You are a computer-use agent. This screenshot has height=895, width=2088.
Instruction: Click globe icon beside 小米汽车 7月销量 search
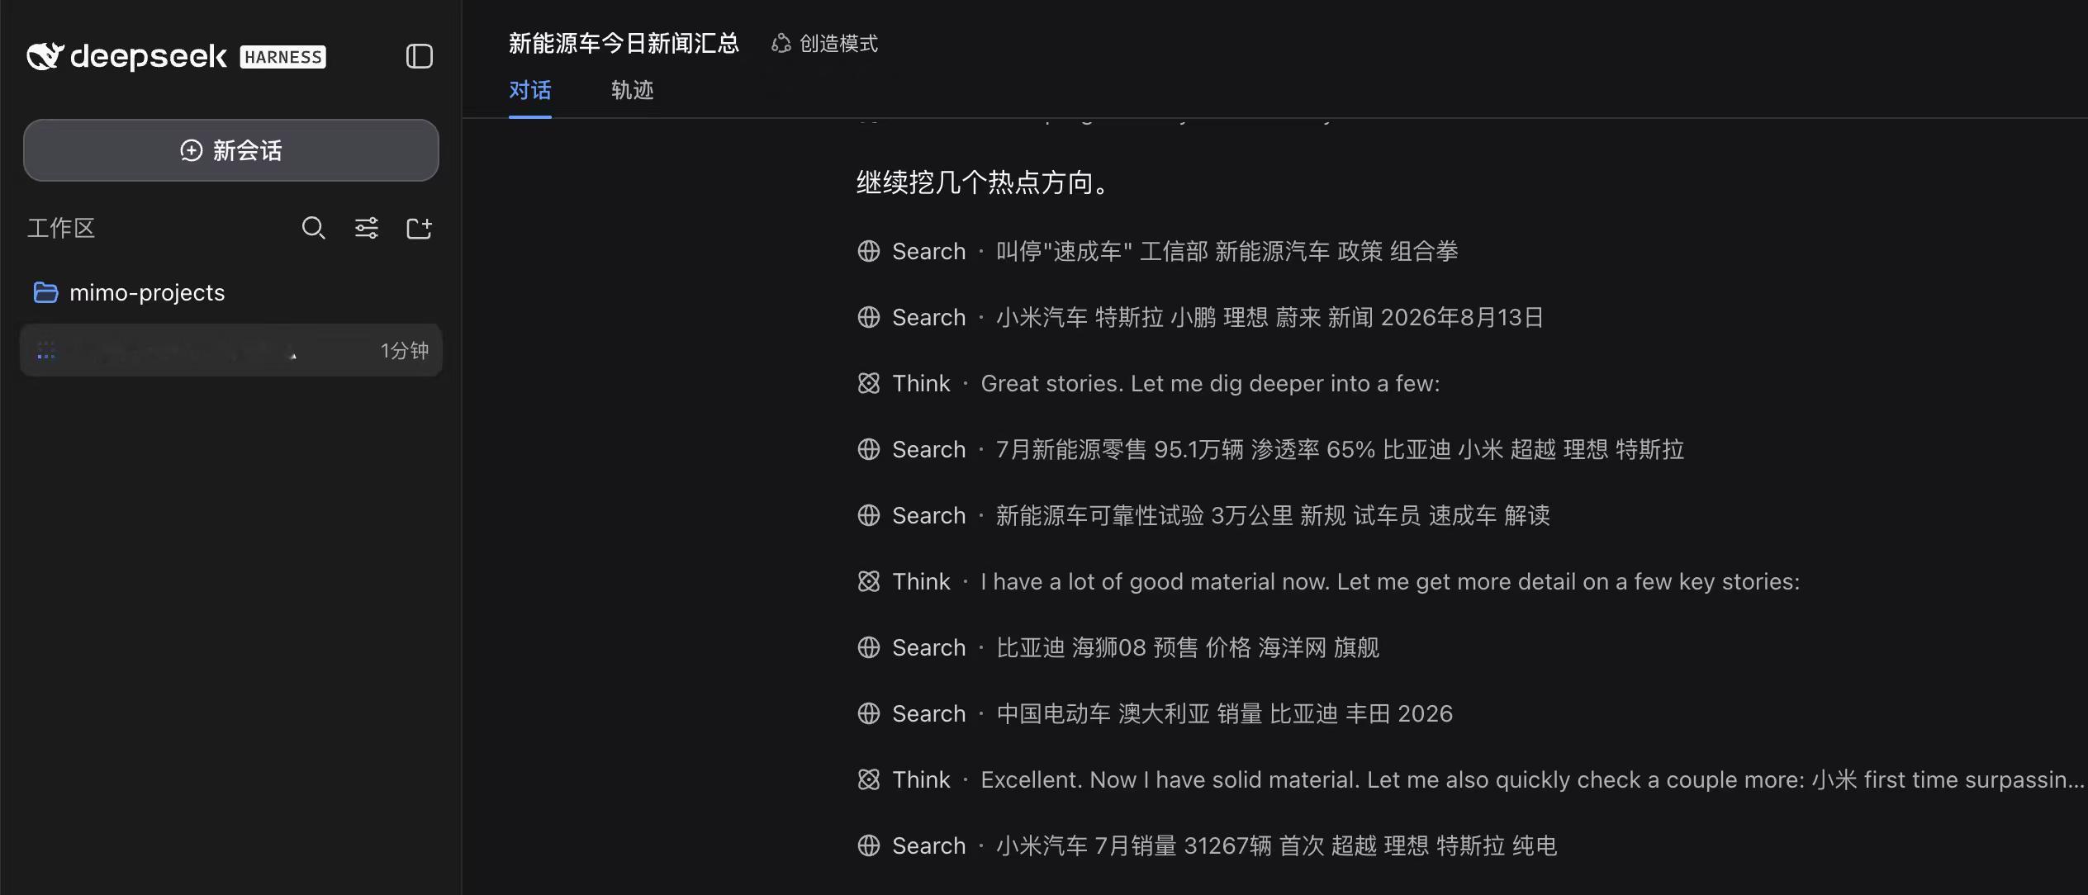(869, 845)
